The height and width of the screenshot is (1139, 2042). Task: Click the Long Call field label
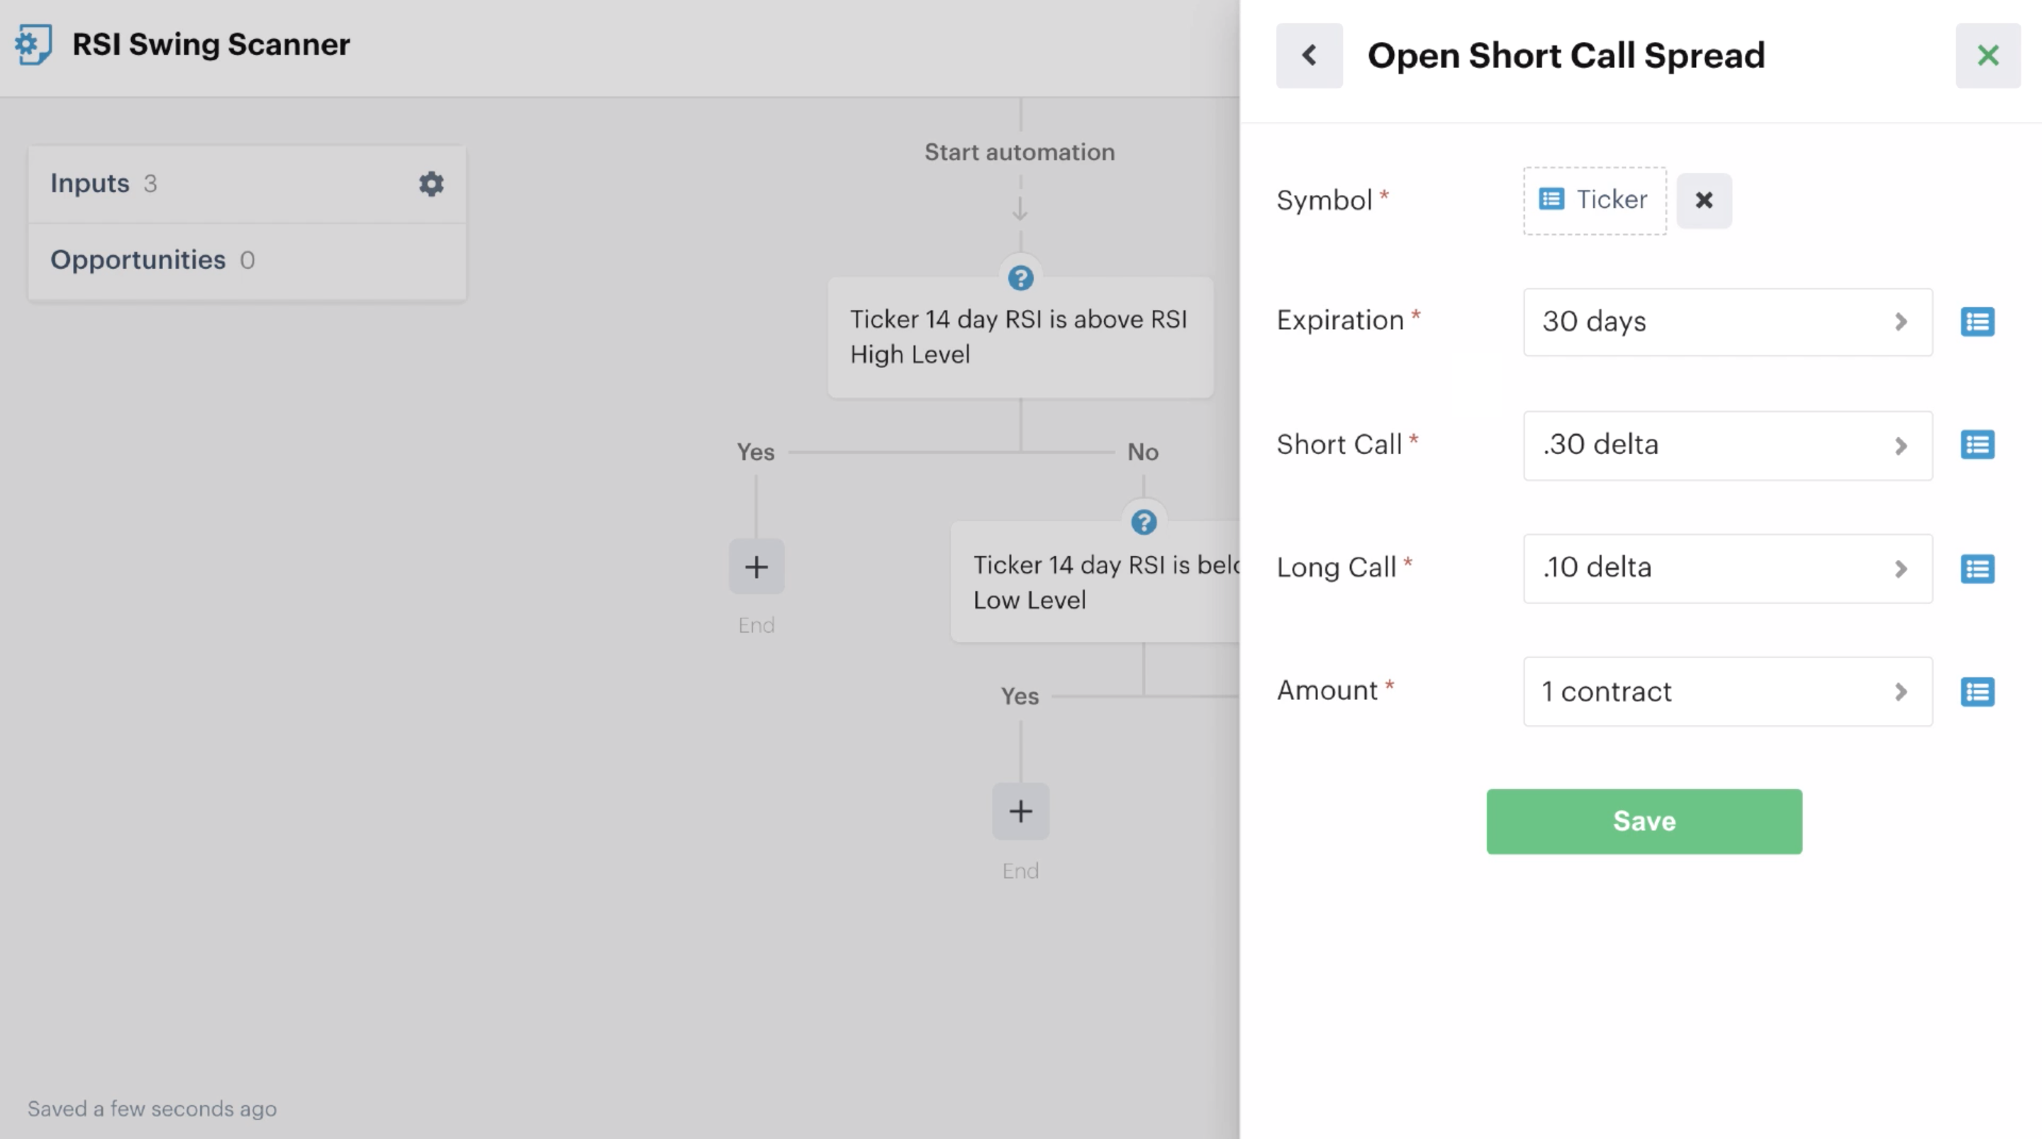point(1337,567)
